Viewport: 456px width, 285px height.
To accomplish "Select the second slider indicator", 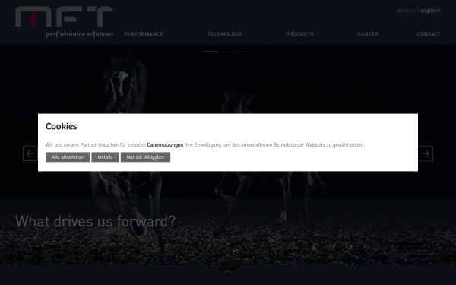I will 228,52.
